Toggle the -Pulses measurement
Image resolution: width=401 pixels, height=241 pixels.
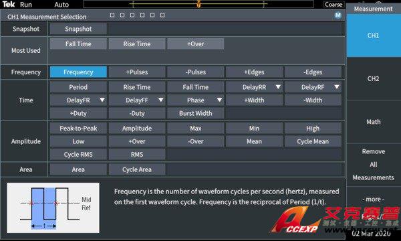tap(196, 72)
